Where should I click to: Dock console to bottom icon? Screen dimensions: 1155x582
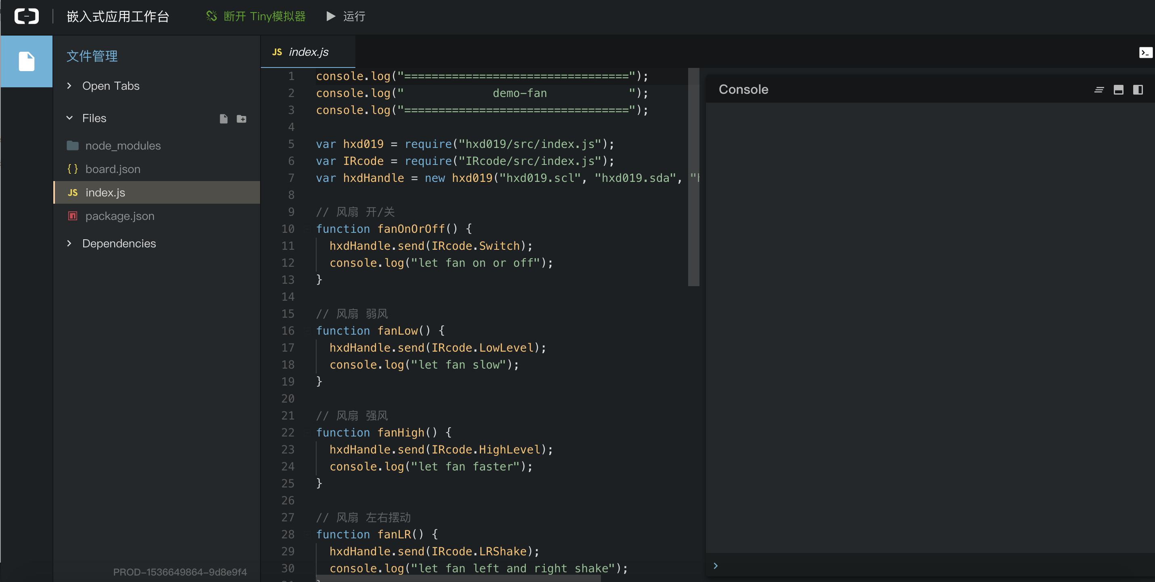[1118, 90]
